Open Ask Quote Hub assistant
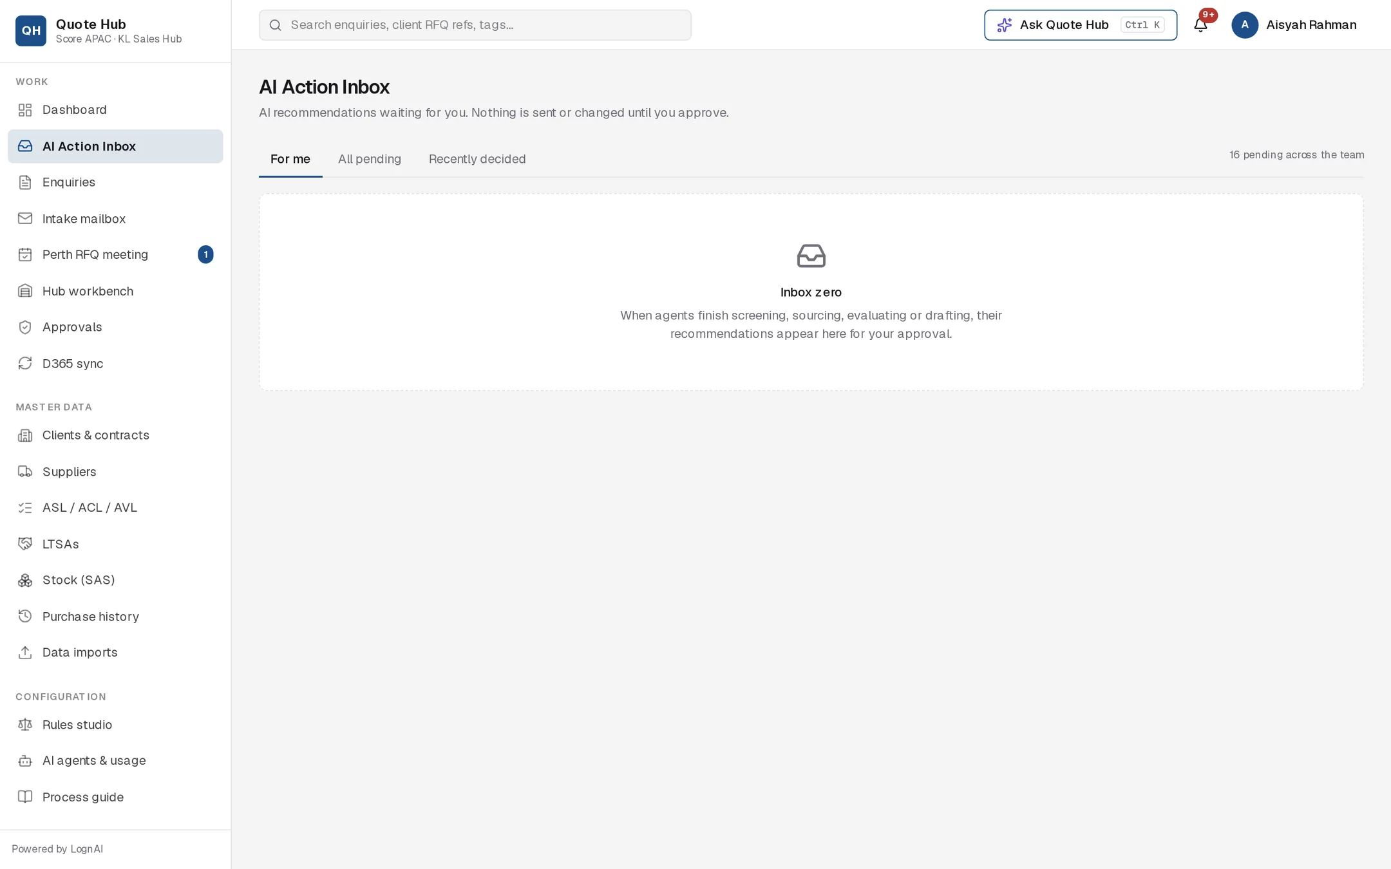Screen dimensions: 1391x869 1081,25
